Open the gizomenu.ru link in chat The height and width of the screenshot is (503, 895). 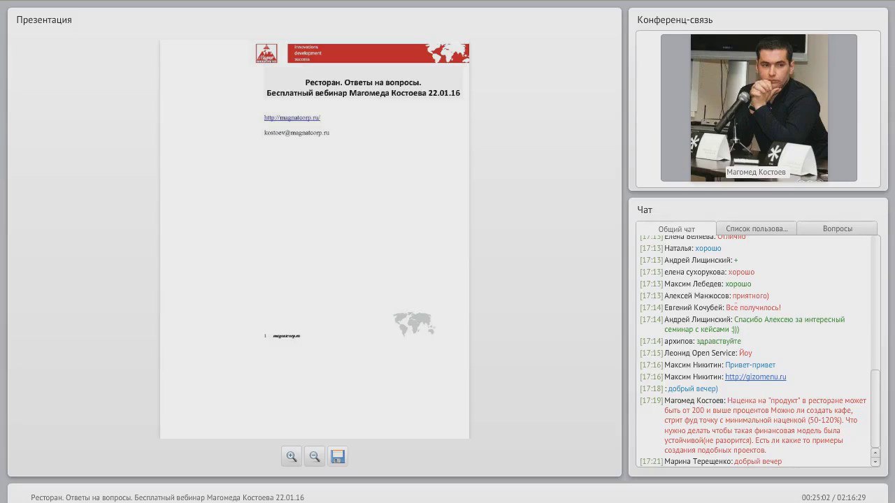tap(755, 377)
